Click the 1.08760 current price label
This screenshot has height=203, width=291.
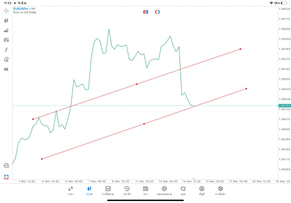[x=284, y=105]
